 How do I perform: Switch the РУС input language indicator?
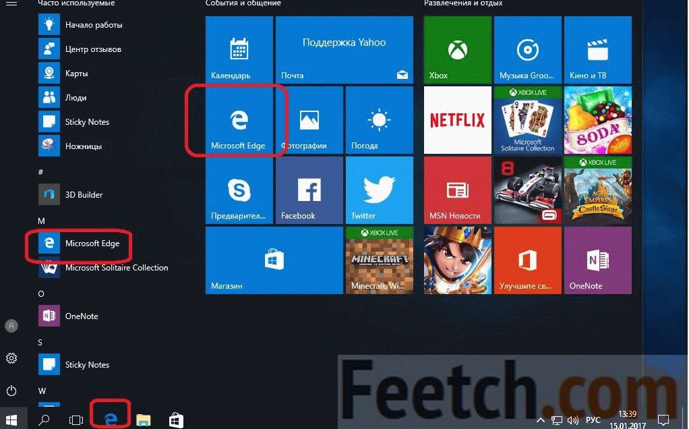593,420
